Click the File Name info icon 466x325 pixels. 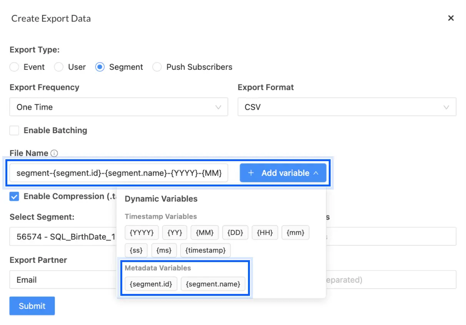pyautogui.click(x=54, y=153)
